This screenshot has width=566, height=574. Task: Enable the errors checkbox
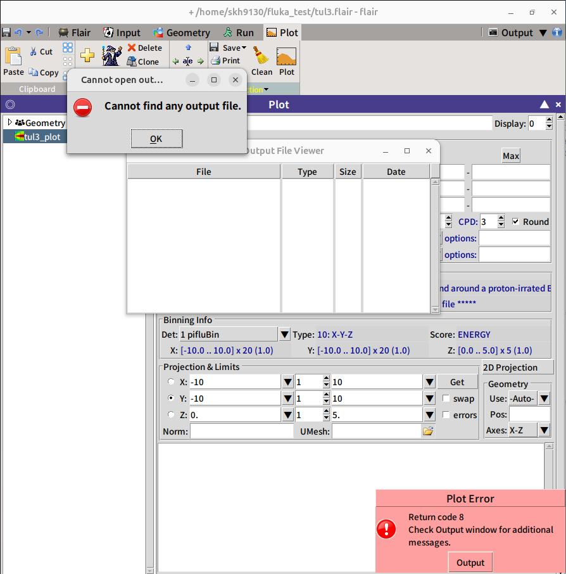coord(446,415)
